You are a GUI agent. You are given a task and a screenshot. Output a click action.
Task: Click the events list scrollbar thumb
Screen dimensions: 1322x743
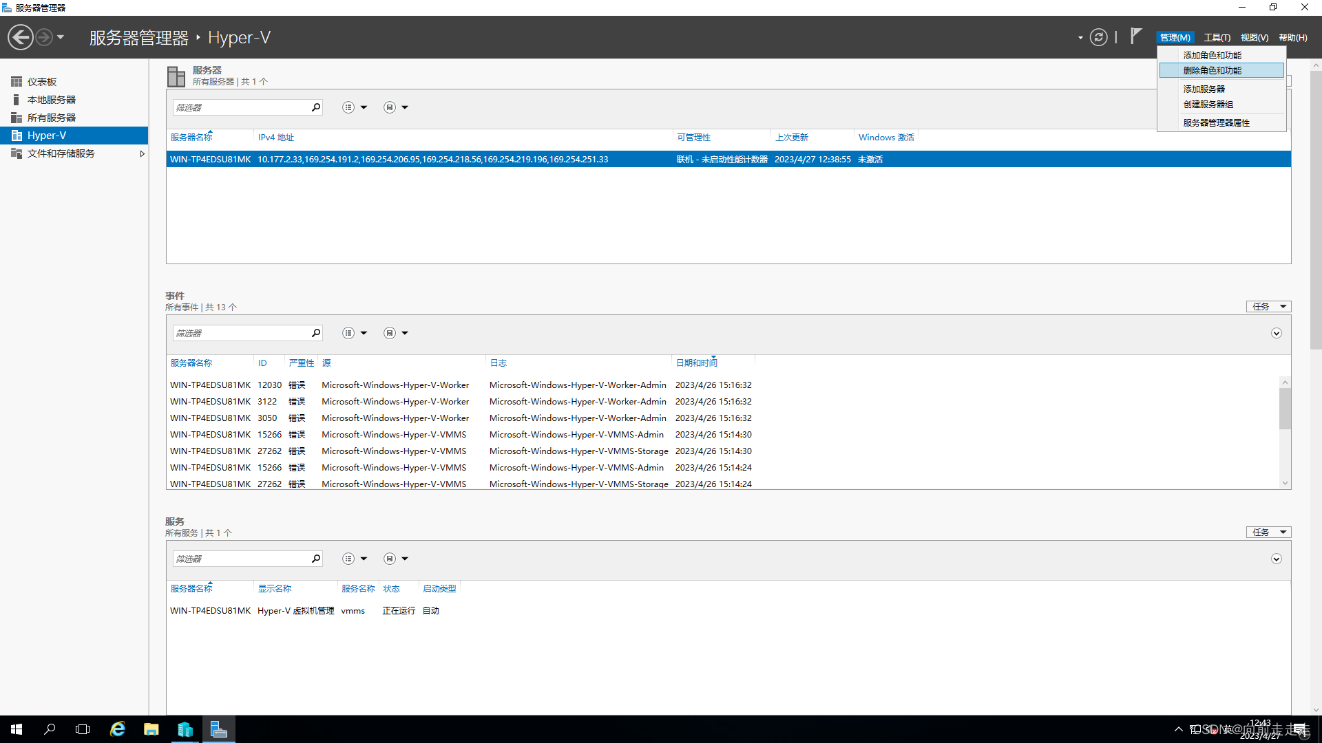point(1285,409)
